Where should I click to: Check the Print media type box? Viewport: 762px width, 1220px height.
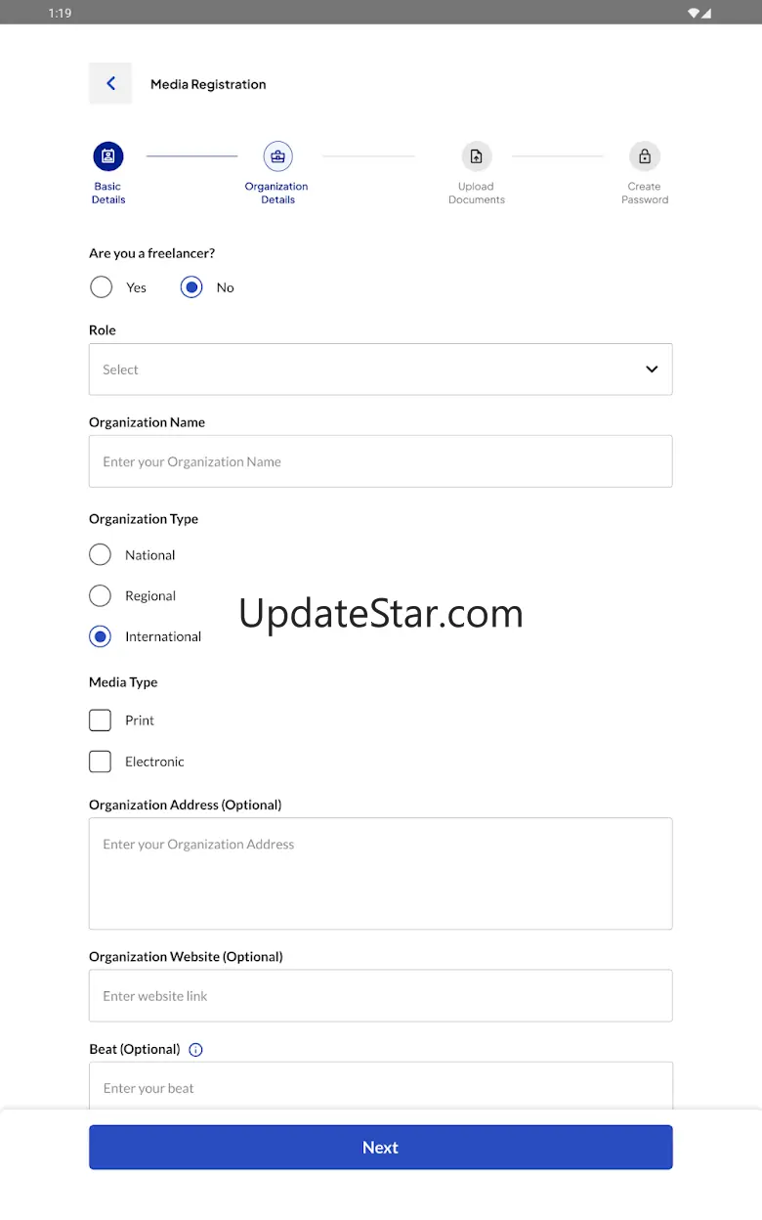coord(100,720)
